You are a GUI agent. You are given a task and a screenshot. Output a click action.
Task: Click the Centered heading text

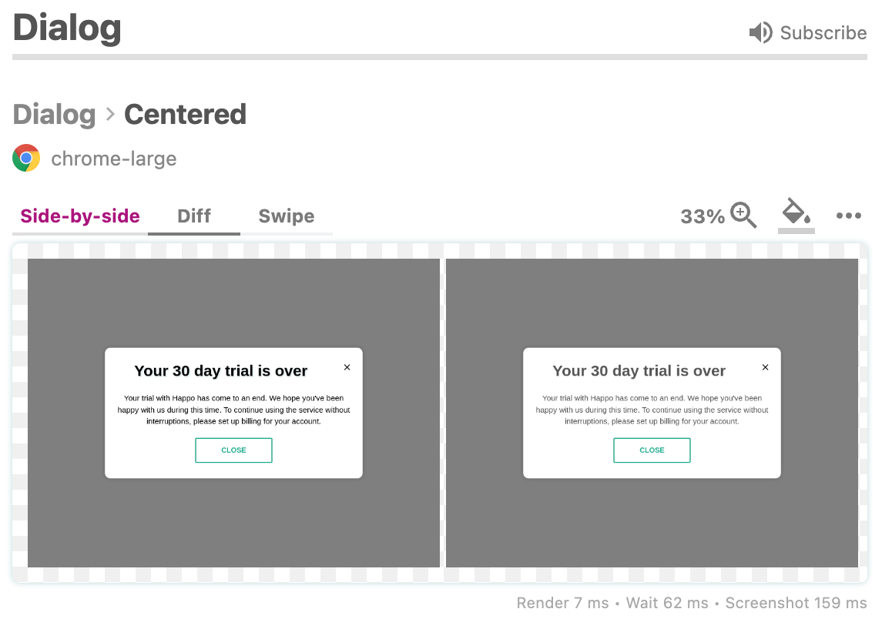185,114
